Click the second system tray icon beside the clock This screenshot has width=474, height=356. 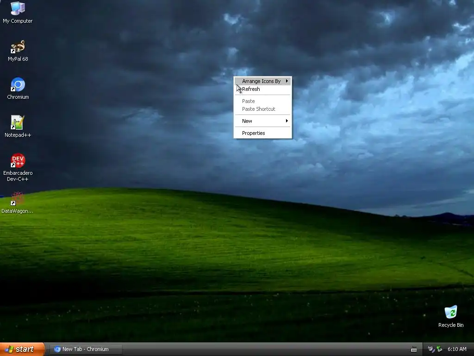[x=439, y=350]
